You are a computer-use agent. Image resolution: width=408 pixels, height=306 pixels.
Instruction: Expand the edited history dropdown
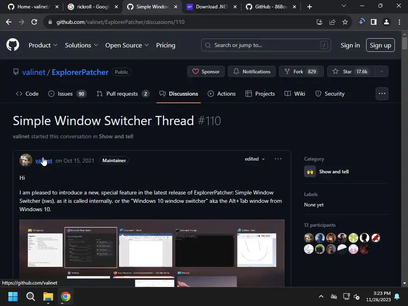pyautogui.click(x=255, y=159)
